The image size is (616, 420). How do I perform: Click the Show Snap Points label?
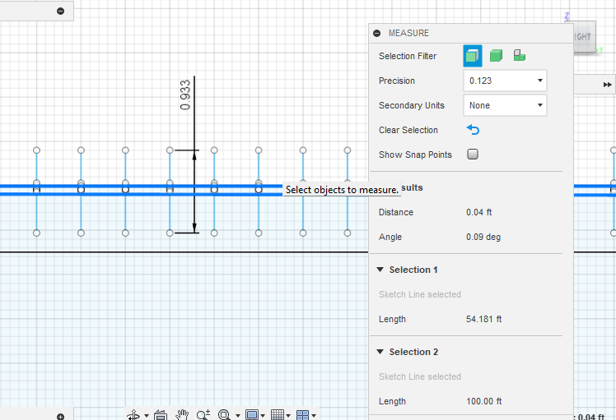(415, 155)
